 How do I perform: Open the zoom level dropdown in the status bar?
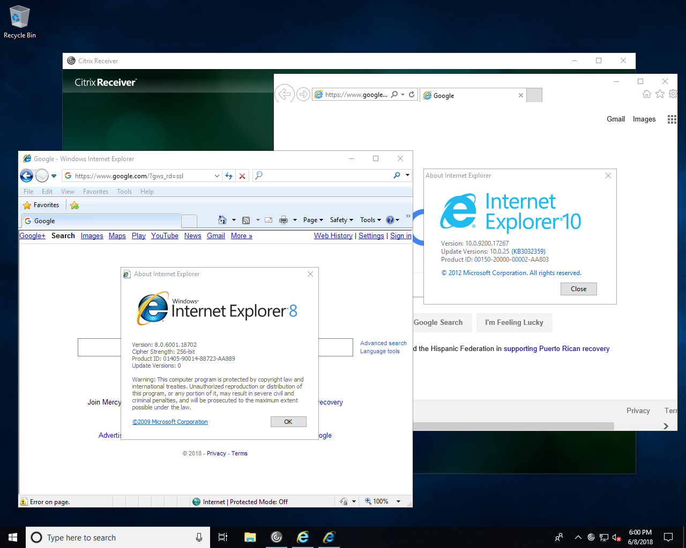pos(398,501)
